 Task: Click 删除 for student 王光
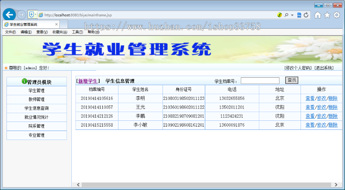(333, 107)
